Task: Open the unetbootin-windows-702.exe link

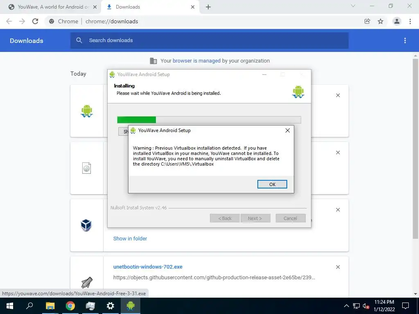Action: point(148,267)
